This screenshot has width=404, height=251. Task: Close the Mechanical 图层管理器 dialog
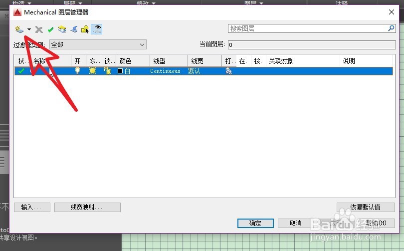click(392, 12)
